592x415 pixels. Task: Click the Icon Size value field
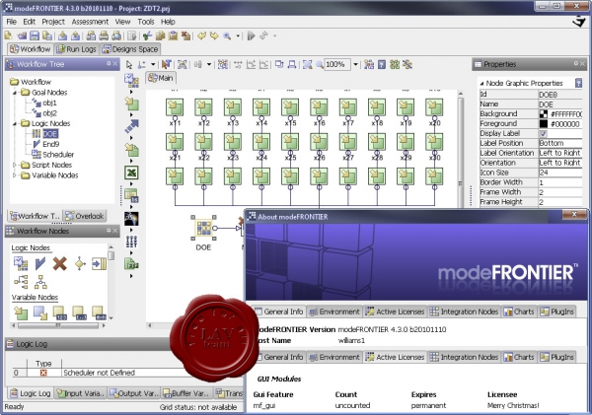click(x=560, y=173)
